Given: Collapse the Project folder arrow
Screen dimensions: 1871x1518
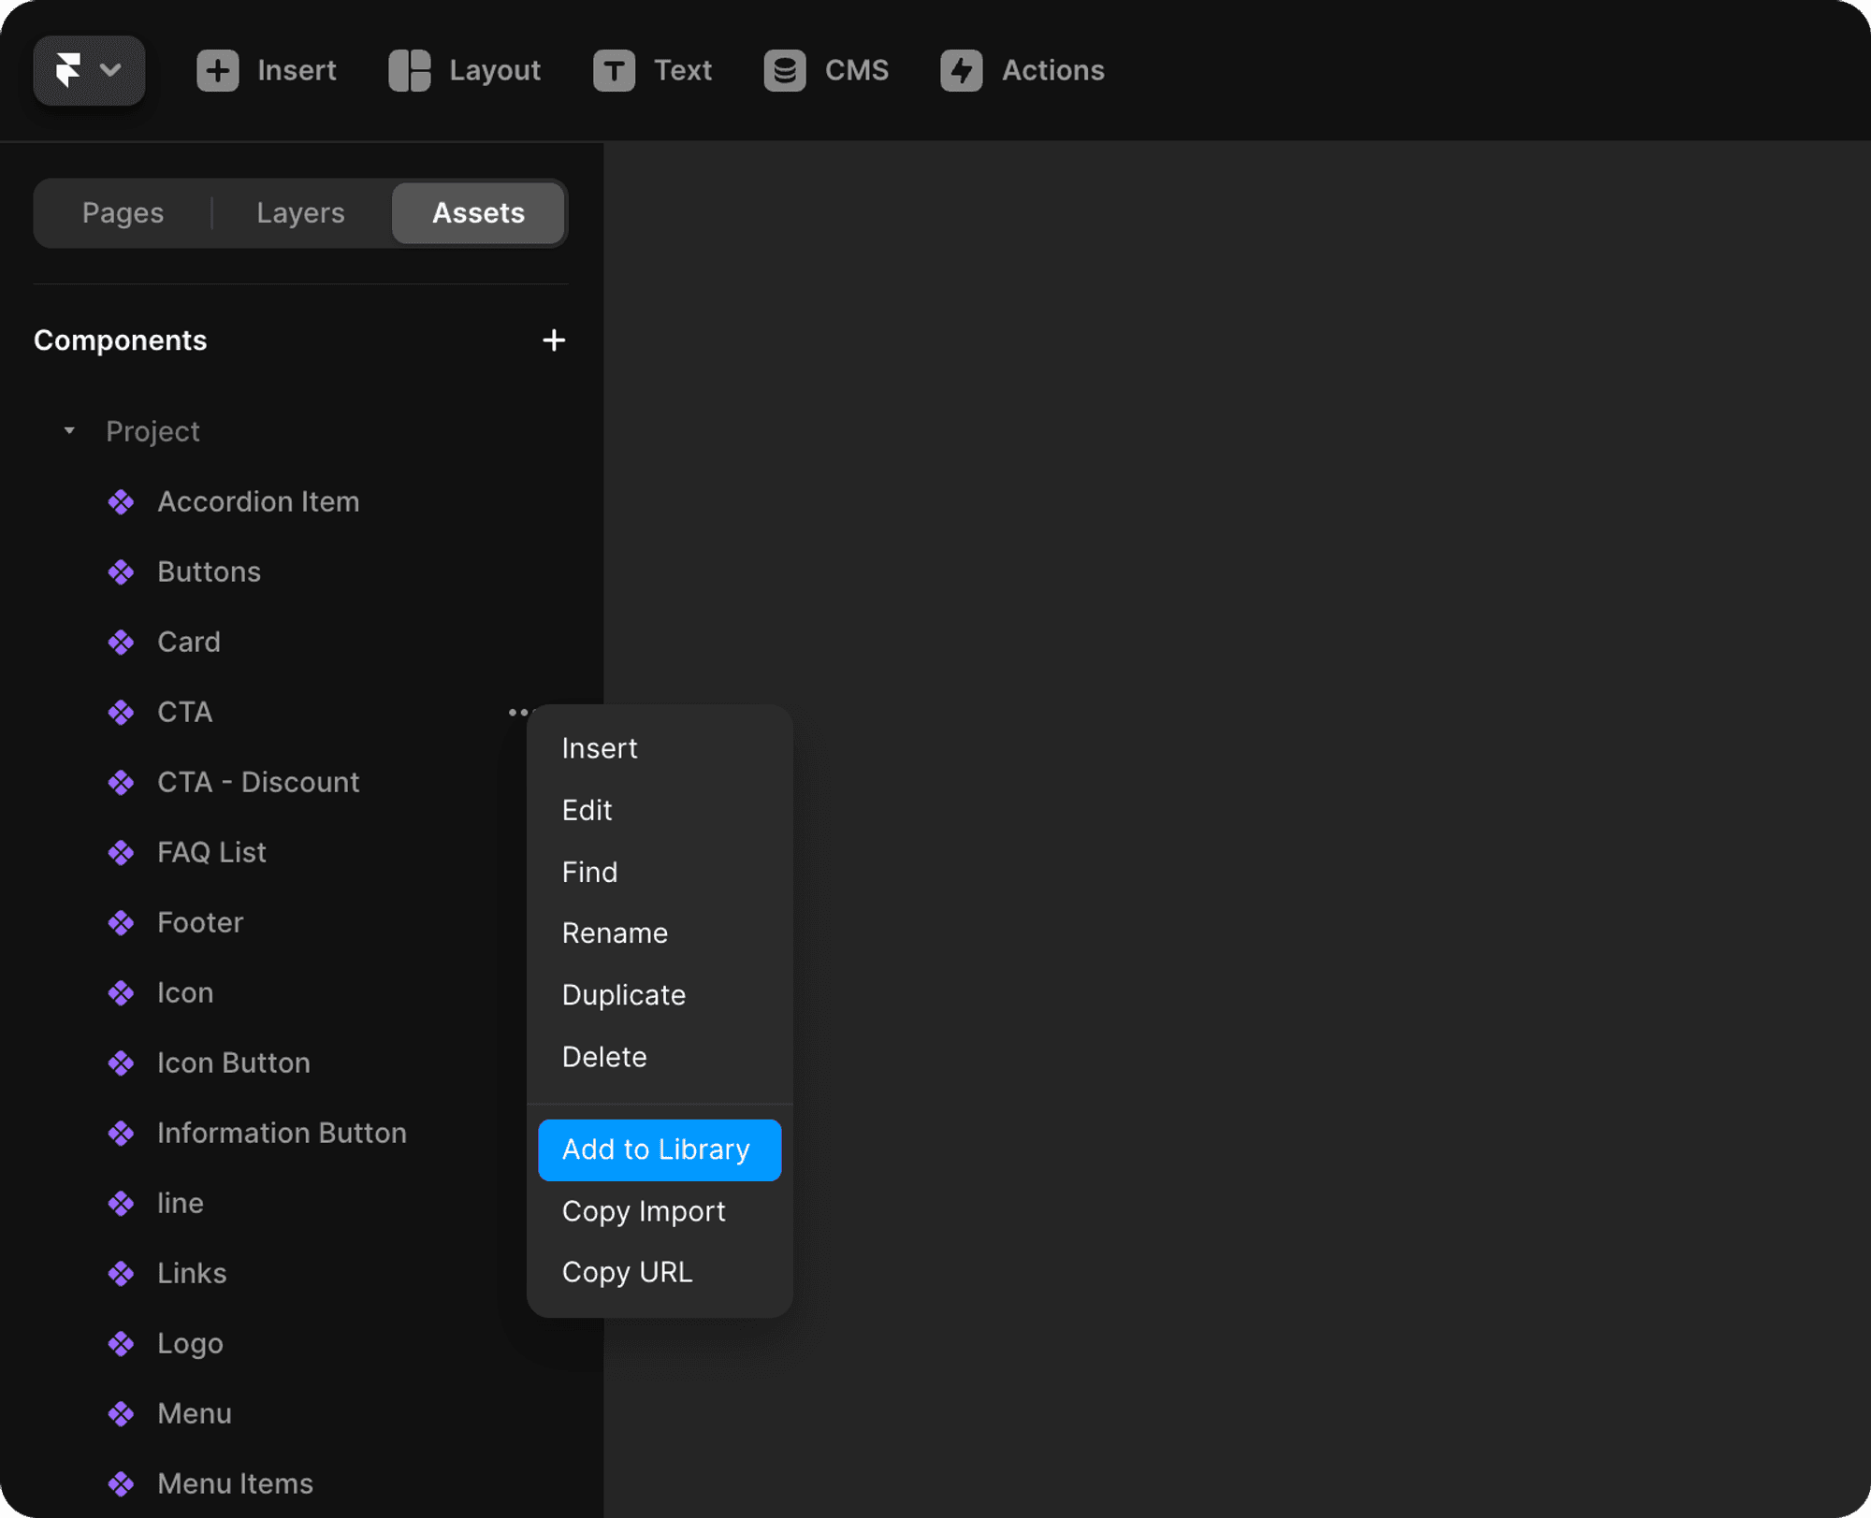Looking at the screenshot, I should (69, 431).
